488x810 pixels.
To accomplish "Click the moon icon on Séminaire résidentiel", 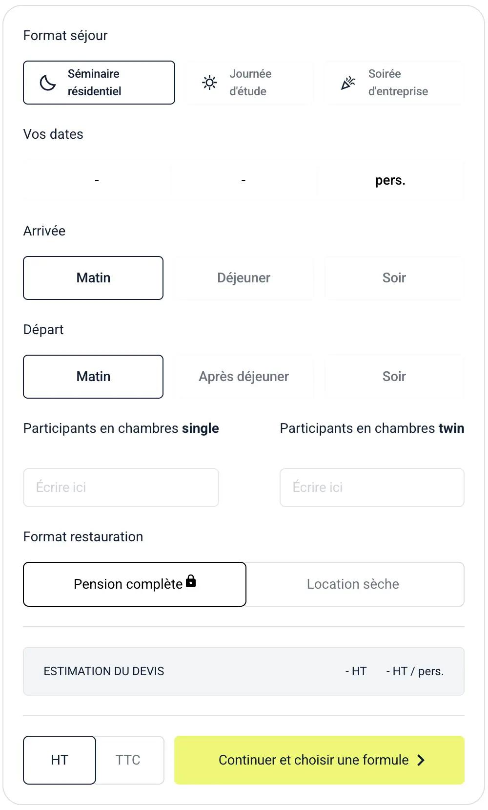I will 46,82.
